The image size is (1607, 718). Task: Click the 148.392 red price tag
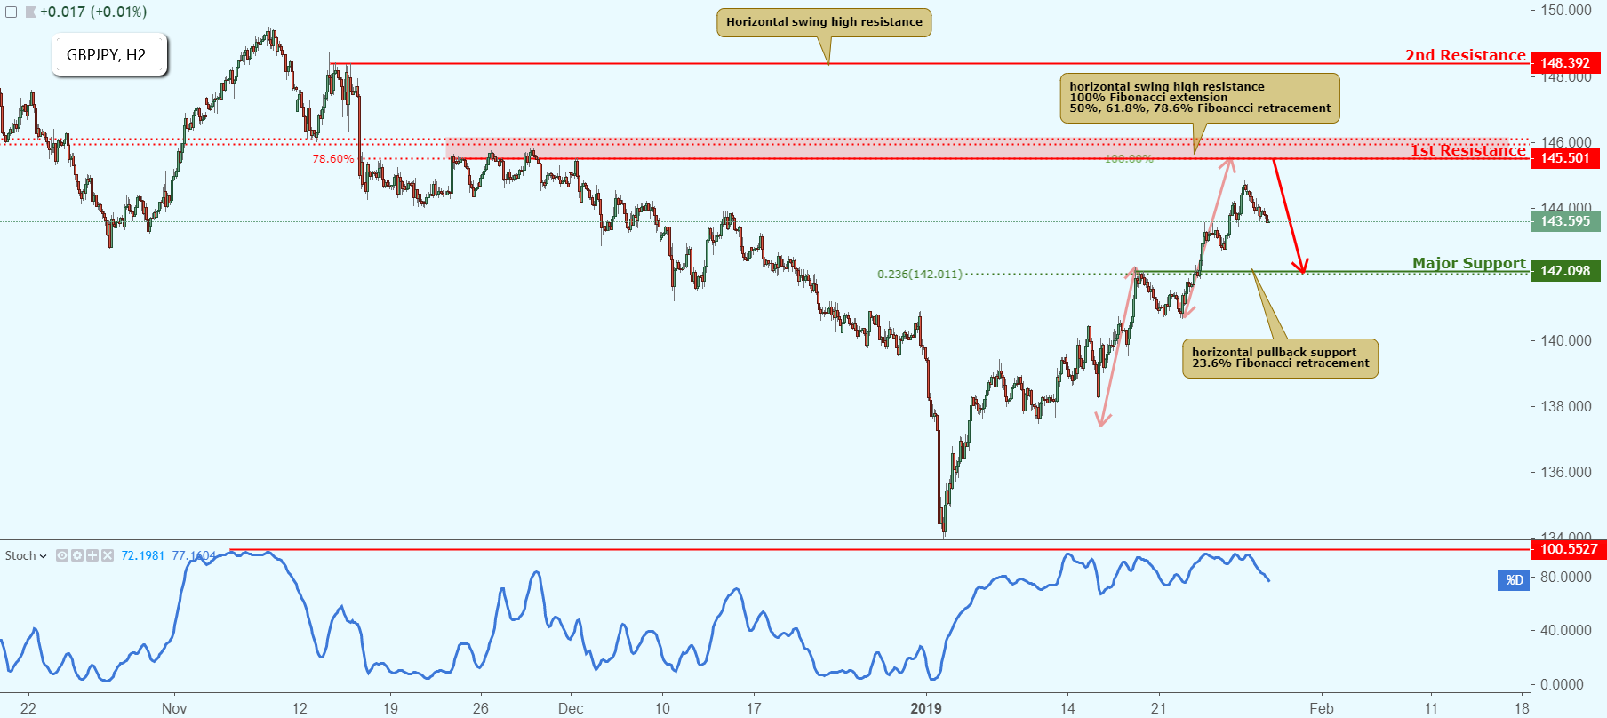[1565, 63]
